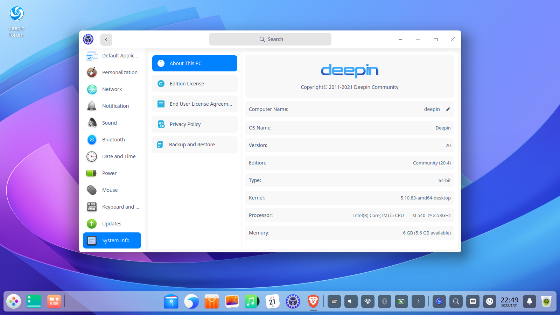Image resolution: width=560 pixels, height=315 pixels.
Task: Click OS Name value "Deepin"
Action: pyautogui.click(x=443, y=128)
